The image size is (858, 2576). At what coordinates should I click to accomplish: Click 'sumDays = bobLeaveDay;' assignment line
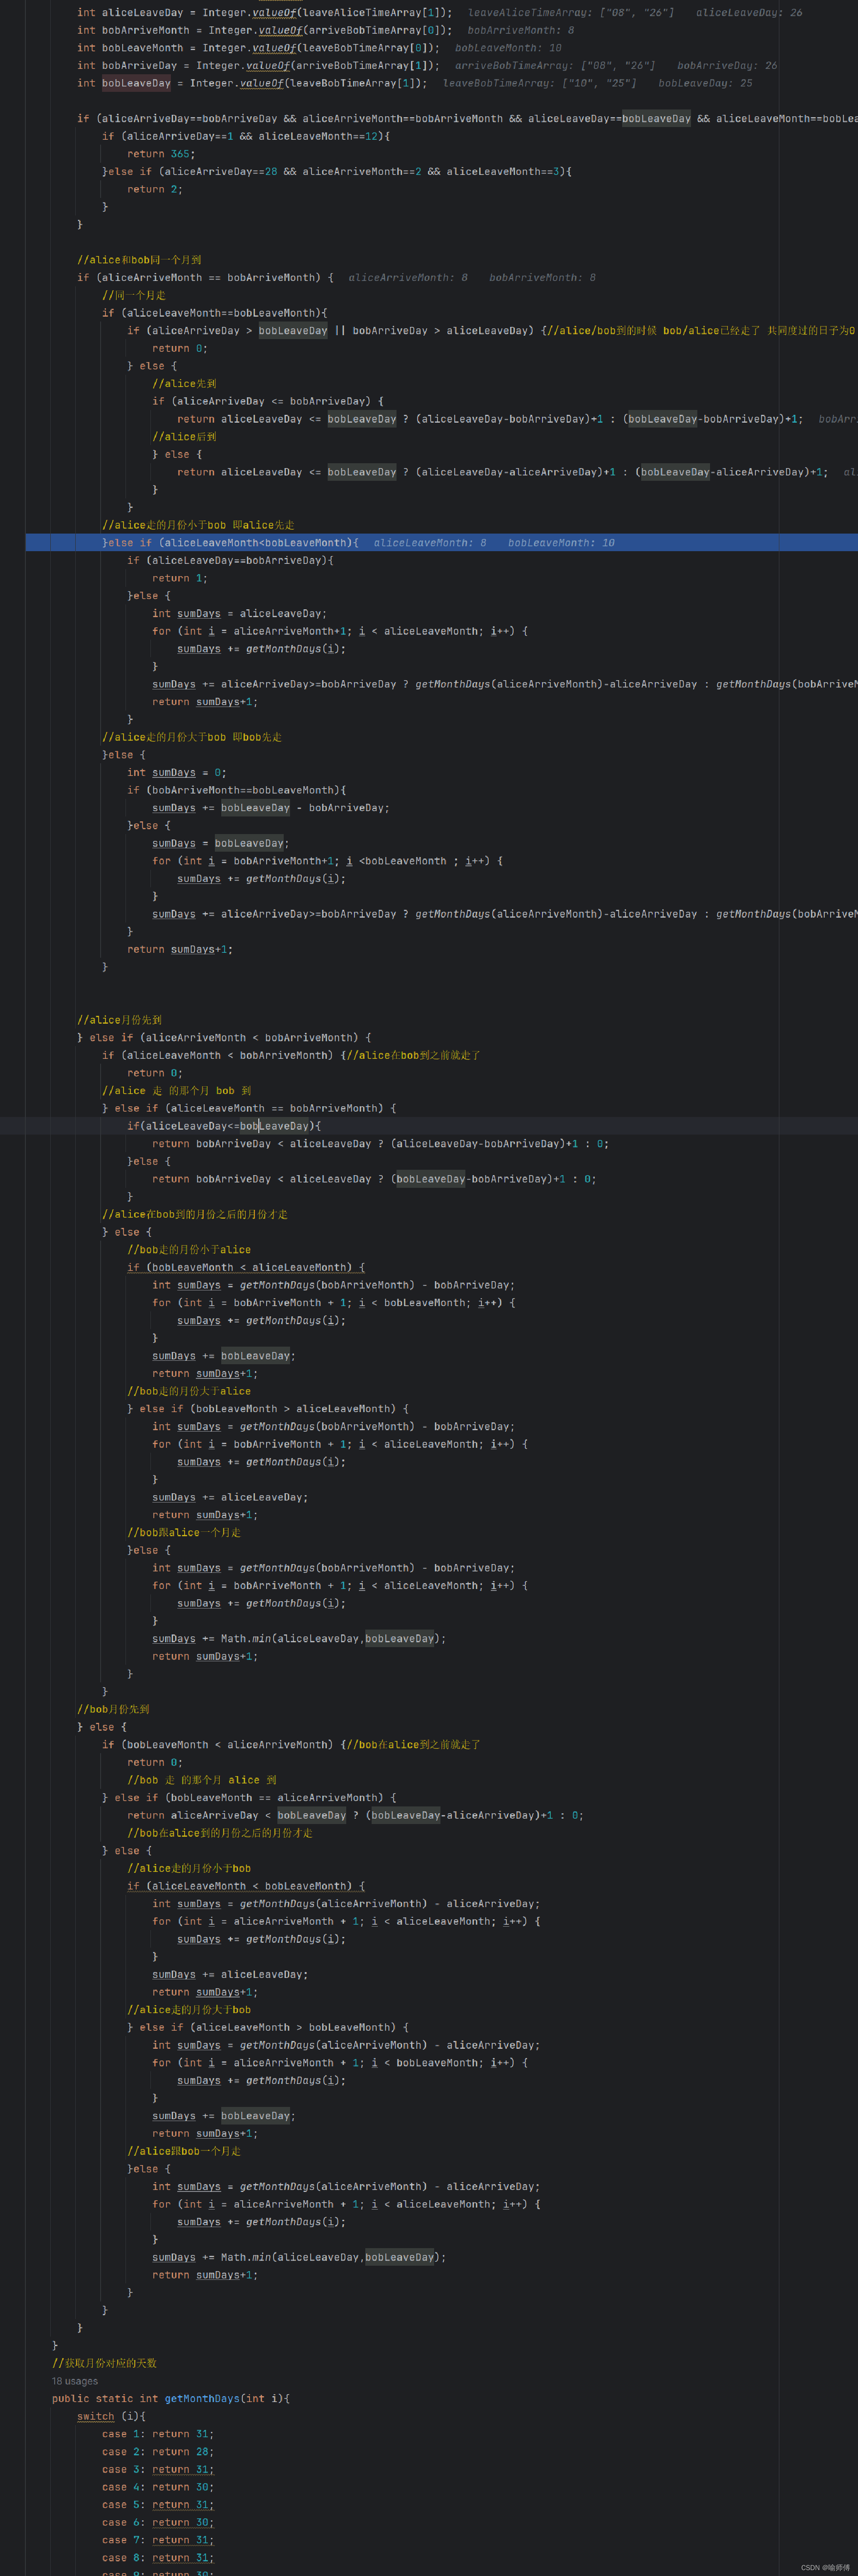coord(220,843)
